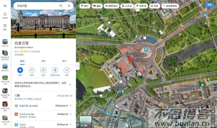This screenshot has width=217, height=128.
Task: Click the teal marker near King's Gallery
Action: pyautogui.click(x=122, y=92)
